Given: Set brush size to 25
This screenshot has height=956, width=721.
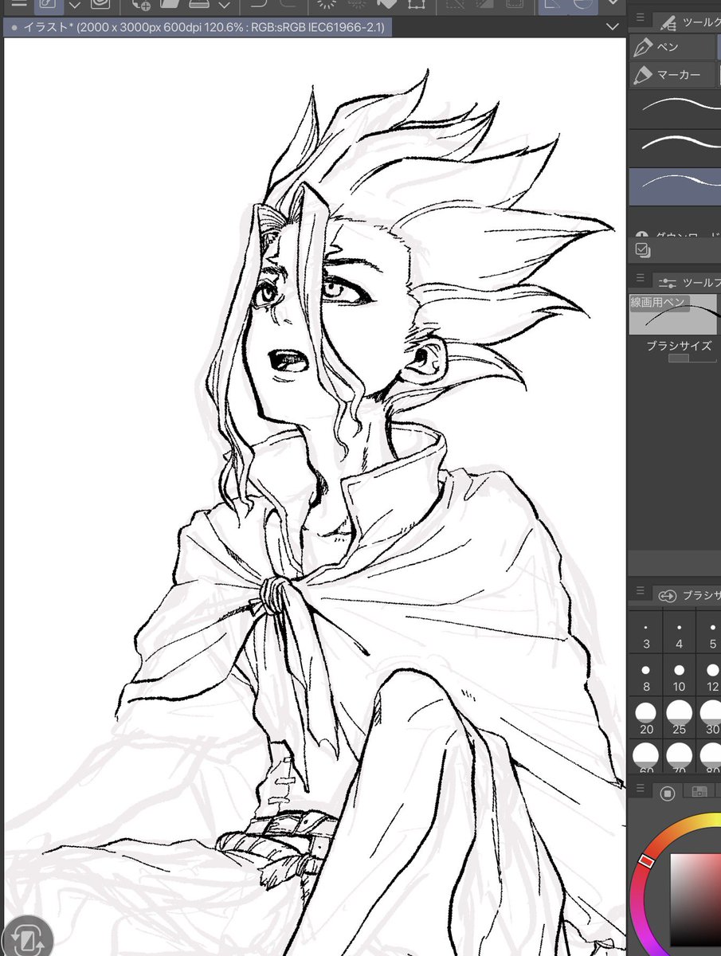Looking at the screenshot, I should (679, 719).
